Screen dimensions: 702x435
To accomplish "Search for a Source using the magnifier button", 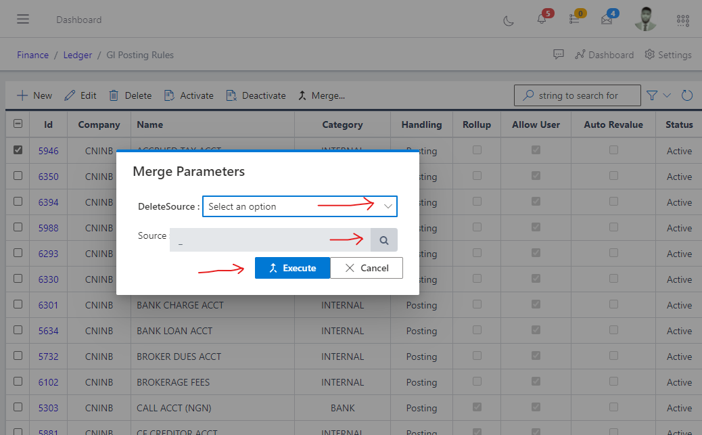I will pos(383,239).
